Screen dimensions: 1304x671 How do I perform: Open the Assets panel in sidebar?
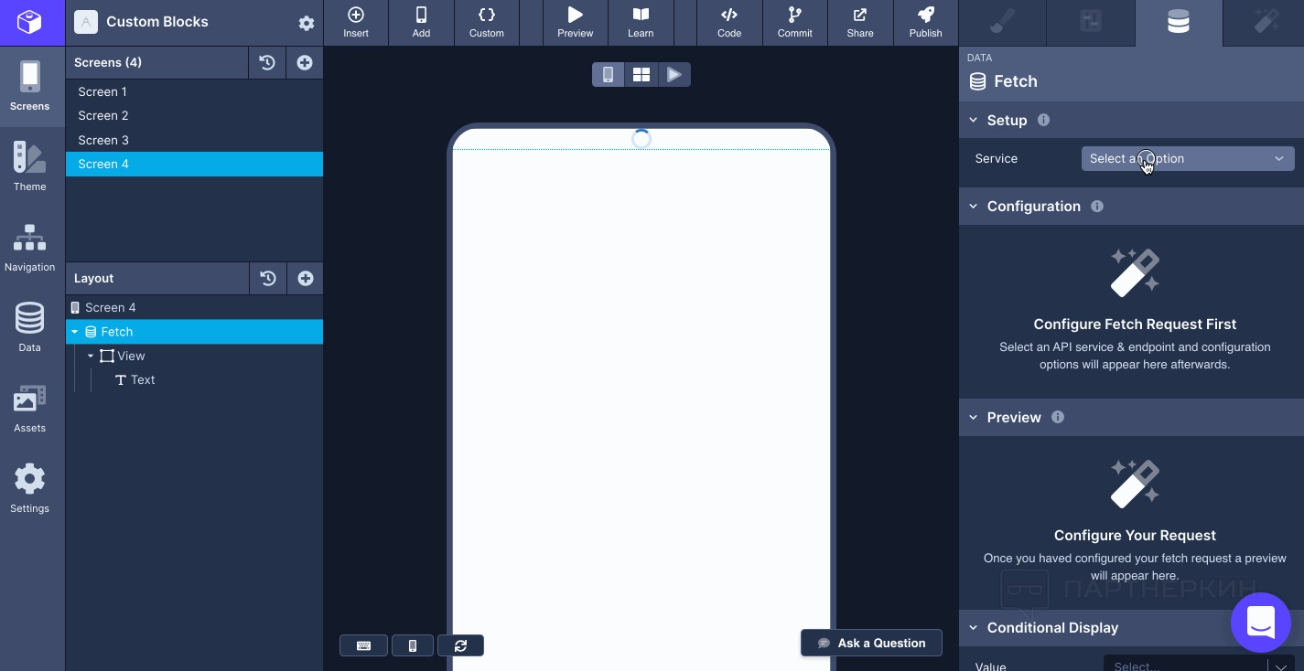(29, 408)
